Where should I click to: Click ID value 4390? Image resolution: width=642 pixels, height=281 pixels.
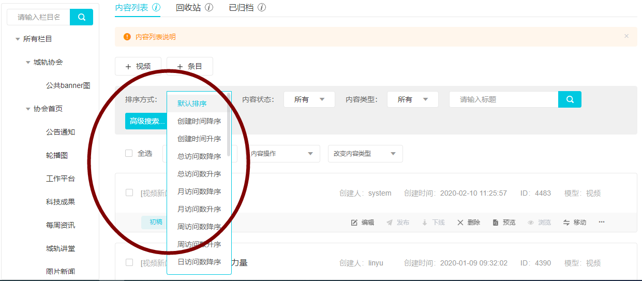click(x=543, y=263)
